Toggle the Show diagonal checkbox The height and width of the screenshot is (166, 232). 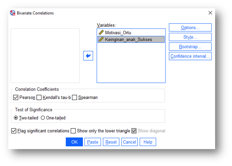click(134, 131)
